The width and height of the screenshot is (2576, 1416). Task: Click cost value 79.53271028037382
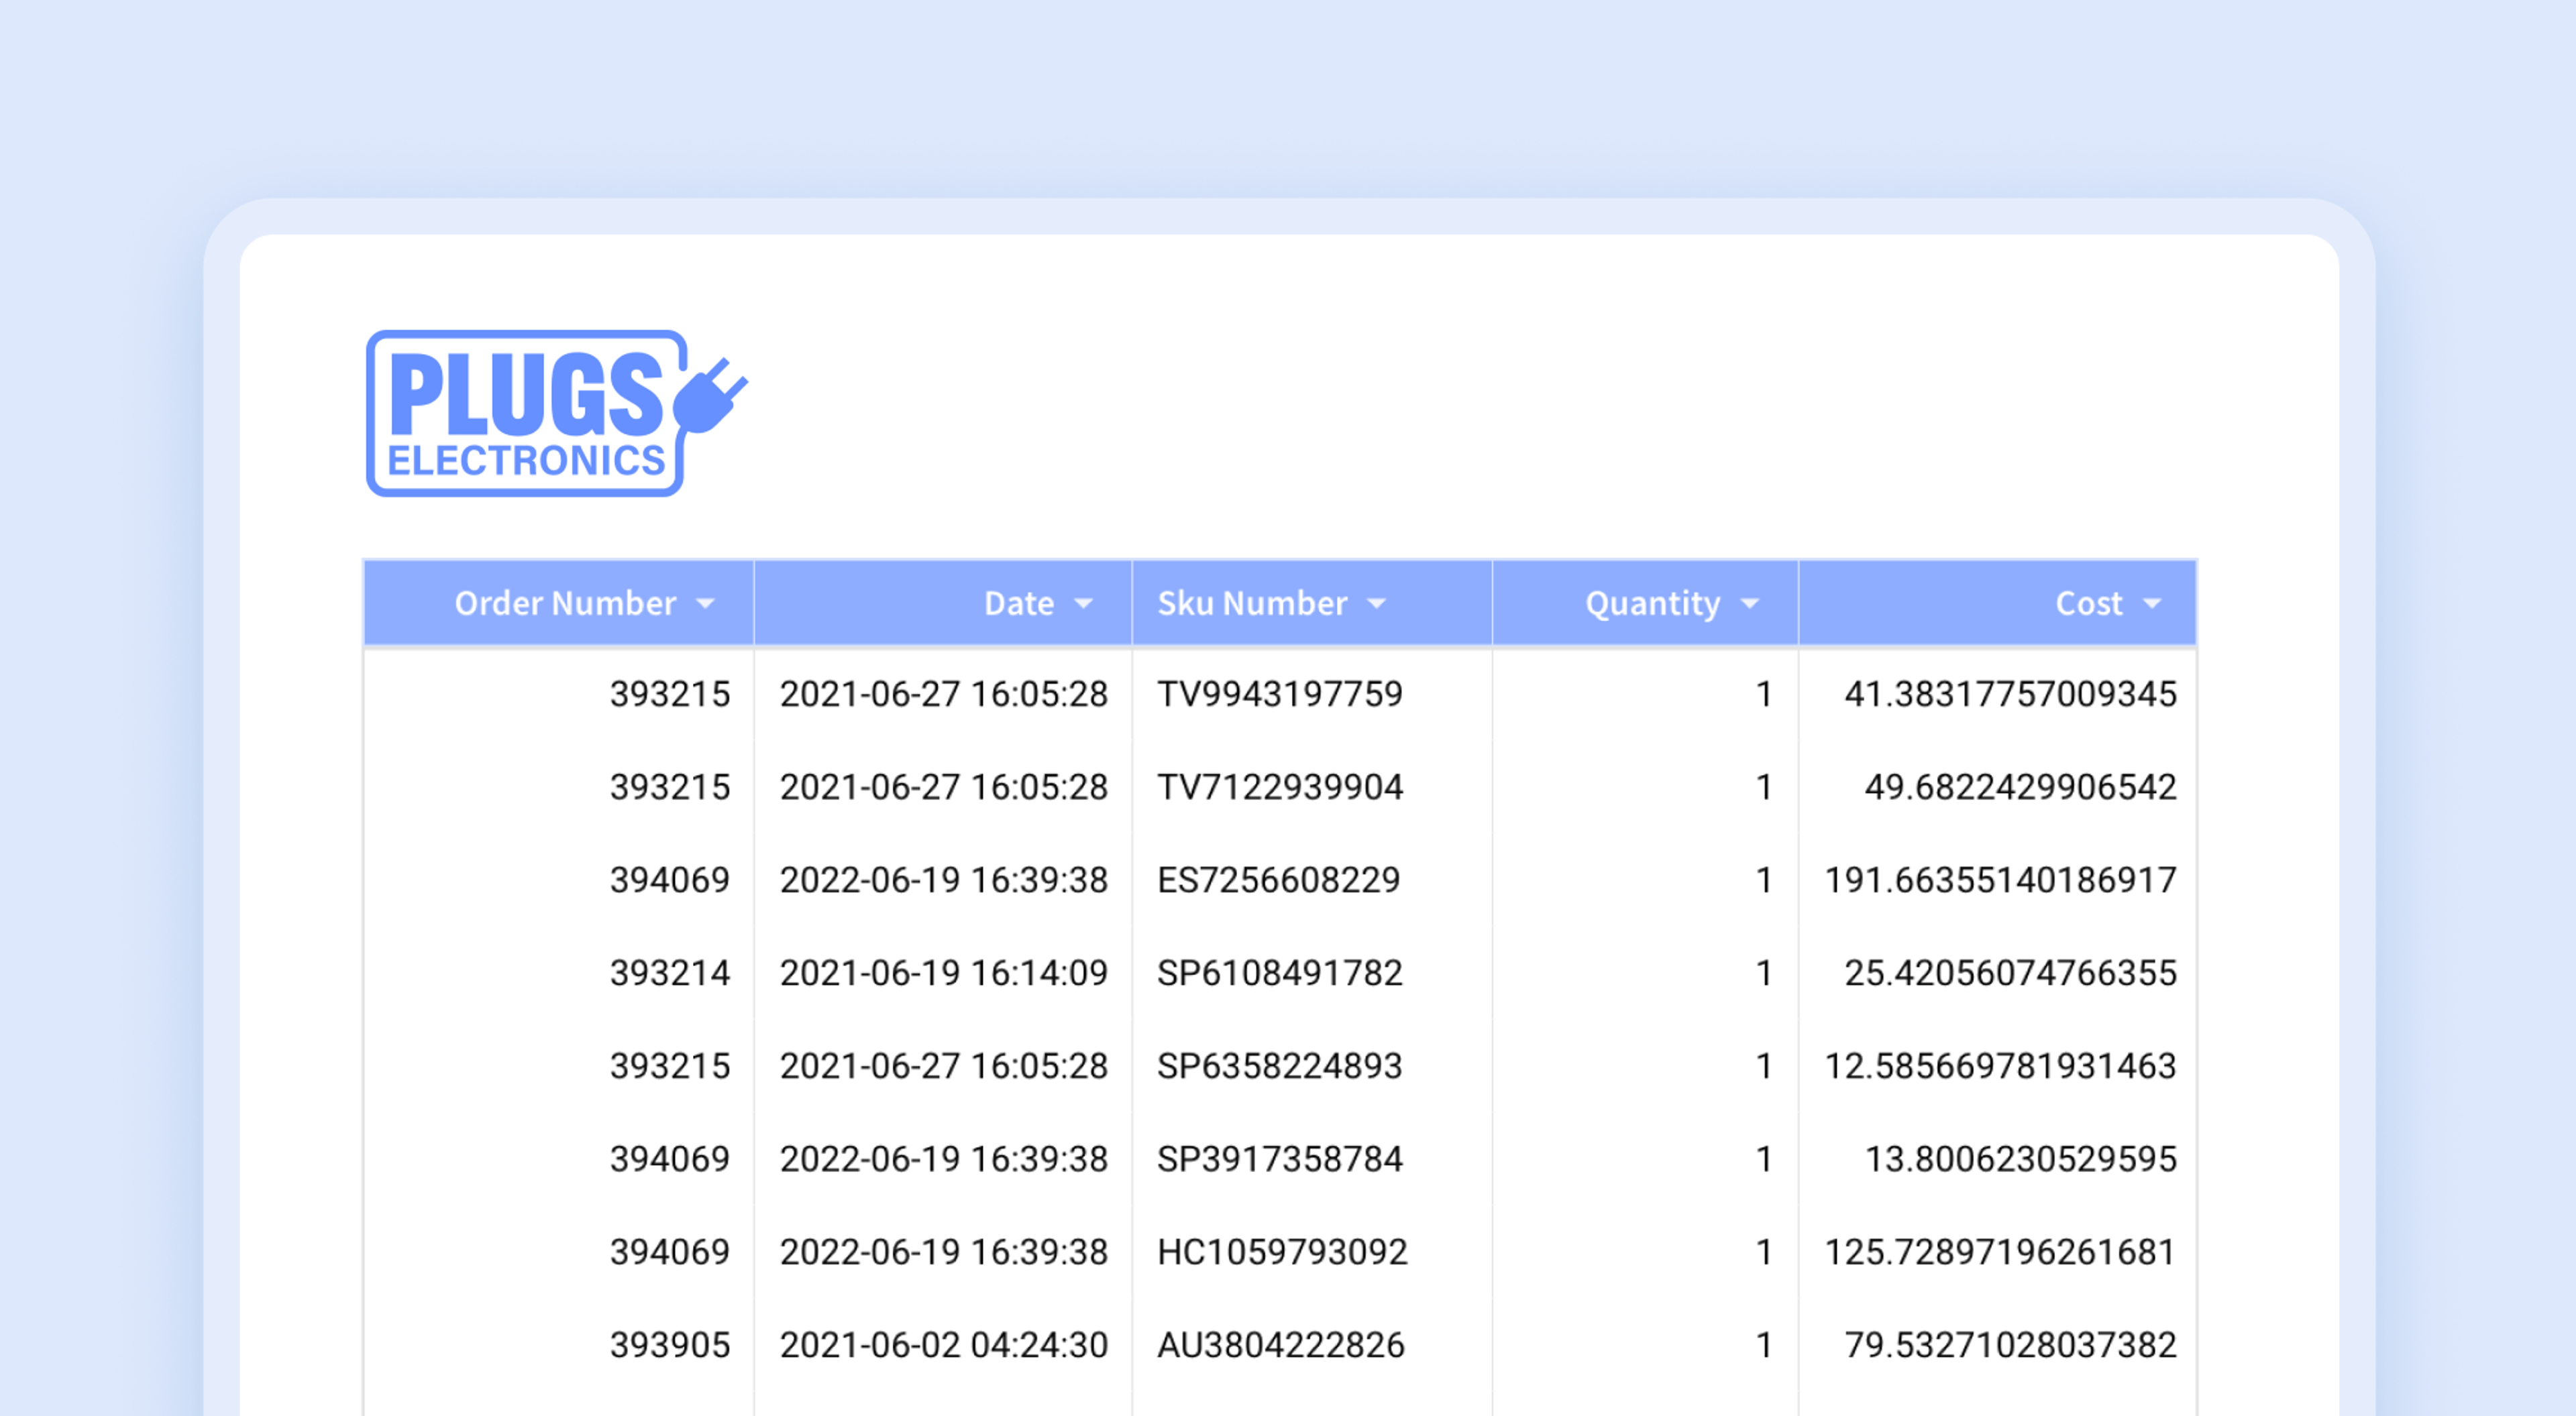[x=2011, y=1344]
